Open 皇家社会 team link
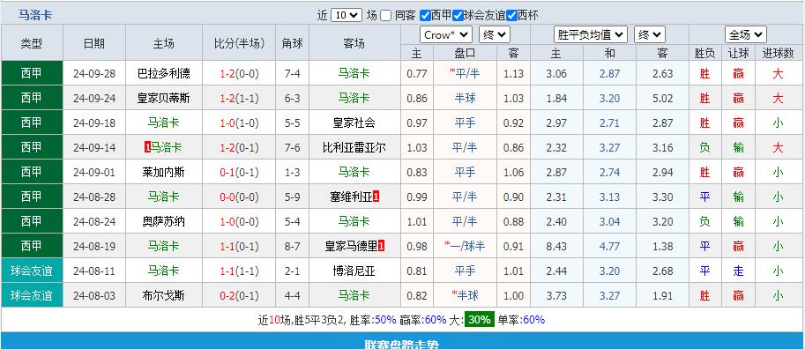This screenshot has height=349, width=805. (x=354, y=123)
